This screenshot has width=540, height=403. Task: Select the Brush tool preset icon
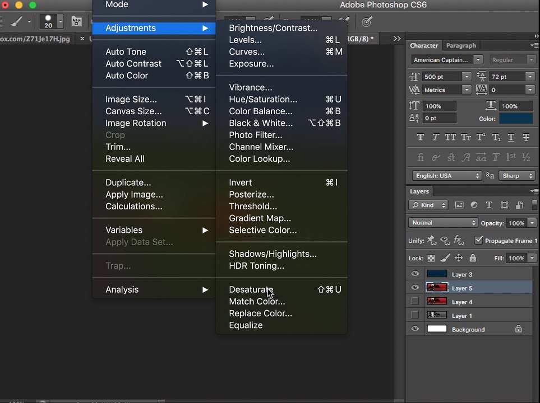(x=16, y=22)
